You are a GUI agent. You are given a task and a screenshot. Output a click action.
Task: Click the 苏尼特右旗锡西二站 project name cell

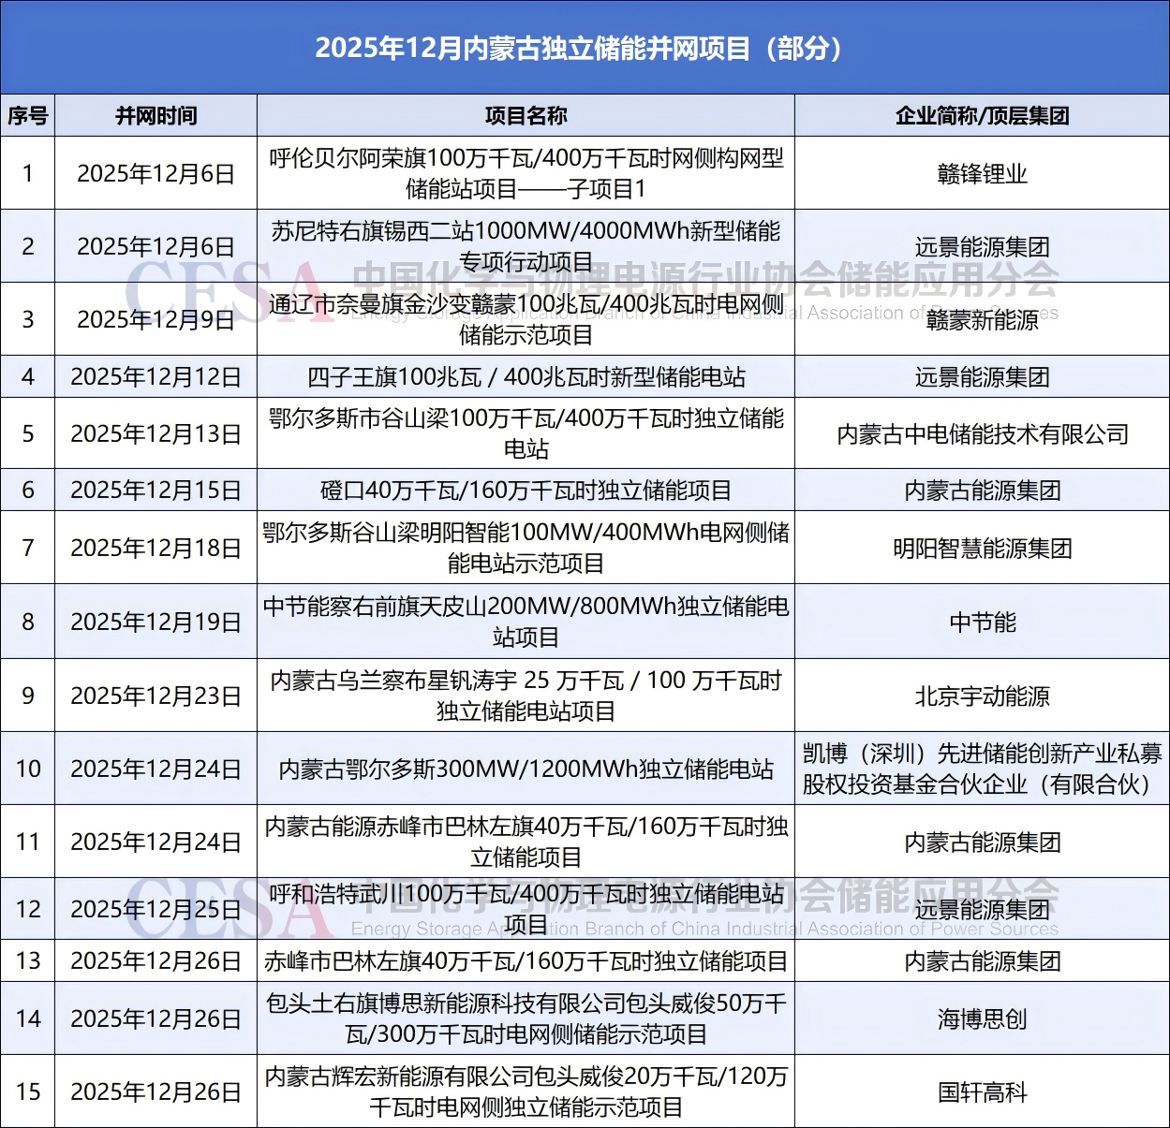point(526,246)
